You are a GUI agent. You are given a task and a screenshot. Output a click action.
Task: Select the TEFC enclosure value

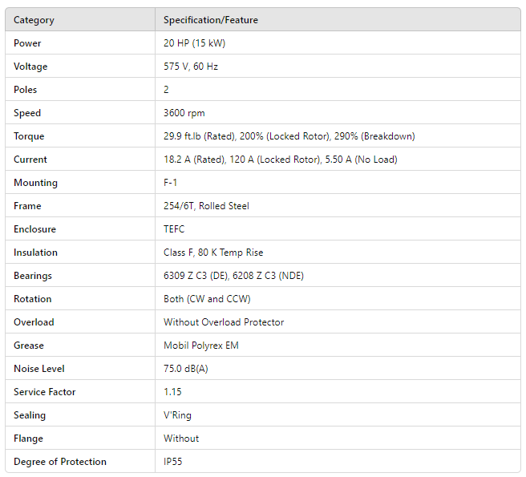(x=174, y=229)
